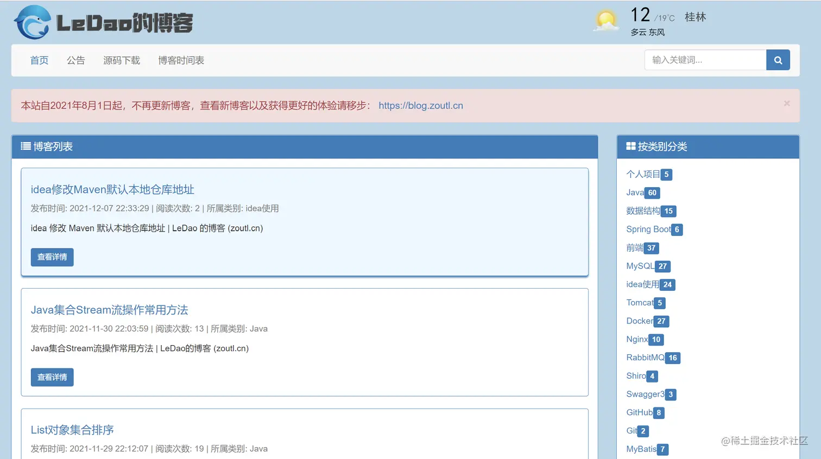Click the list icon beside 博客列表
821x459 pixels.
pyautogui.click(x=26, y=146)
